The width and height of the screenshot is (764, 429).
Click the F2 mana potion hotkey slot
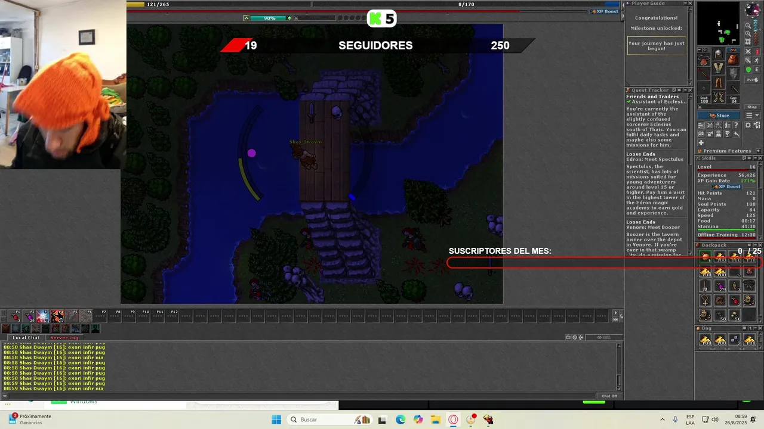coord(29,316)
